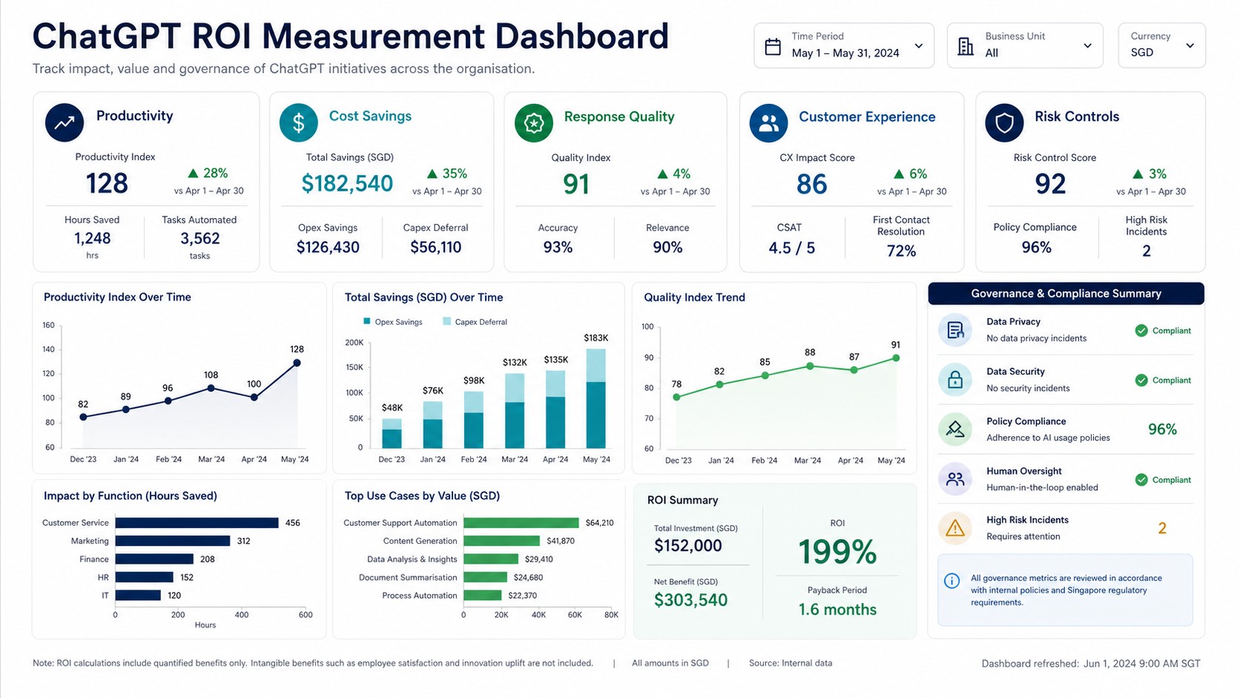Click the ROI value 199%
Screen dimensions: 1240x698
pyautogui.click(x=837, y=552)
